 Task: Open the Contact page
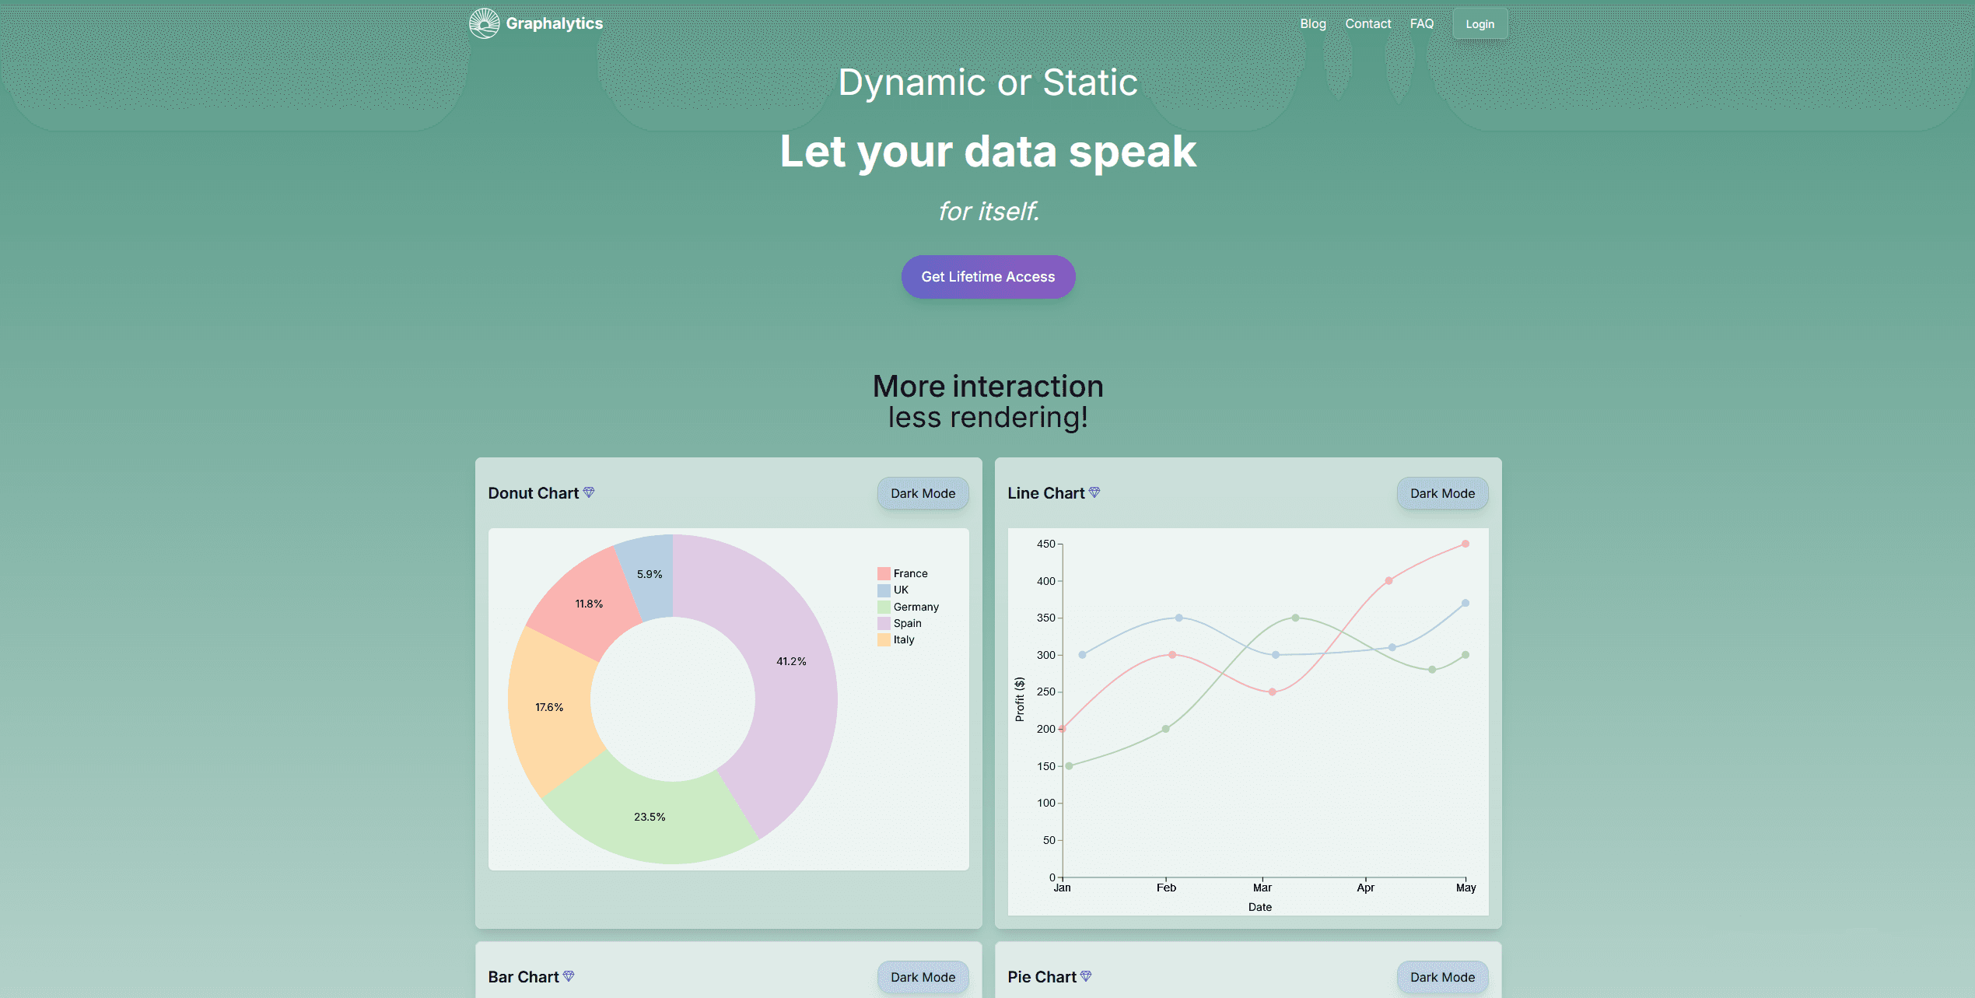click(1367, 23)
